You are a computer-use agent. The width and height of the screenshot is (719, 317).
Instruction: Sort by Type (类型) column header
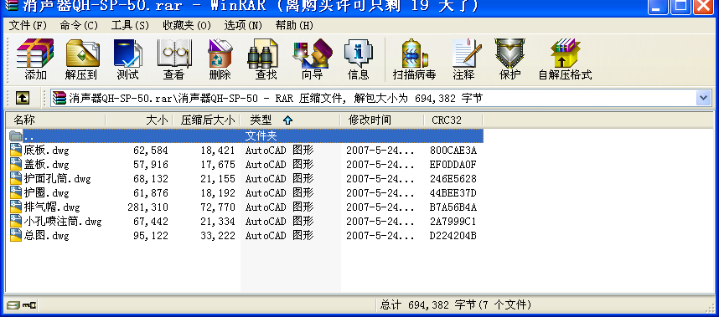tap(290, 120)
